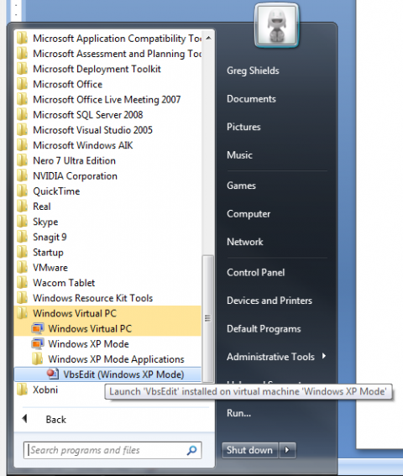
Task: Click the user account picture
Action: pos(276,26)
